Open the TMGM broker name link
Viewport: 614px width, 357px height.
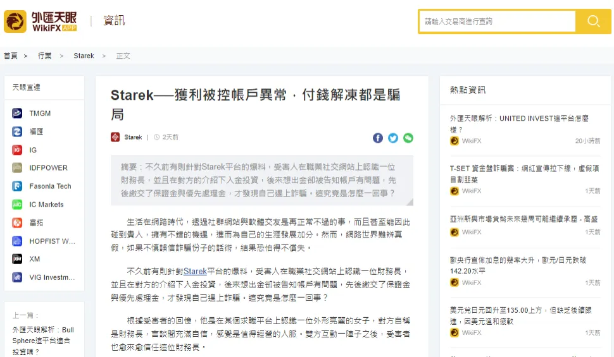(40, 113)
